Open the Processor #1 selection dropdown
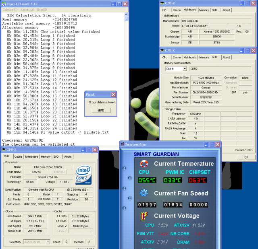This screenshot has width=258, height=249. [x=48, y=242]
